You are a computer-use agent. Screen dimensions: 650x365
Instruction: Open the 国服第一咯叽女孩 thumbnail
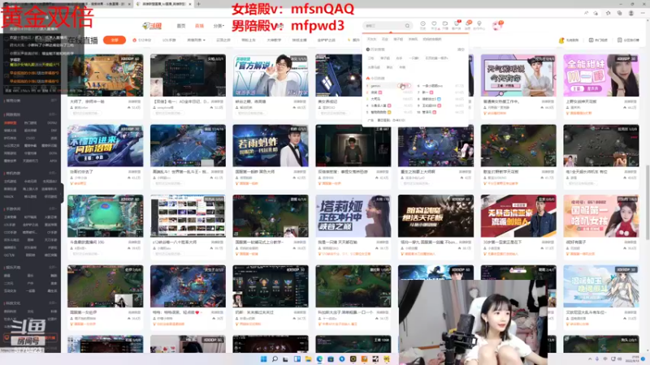click(600, 216)
